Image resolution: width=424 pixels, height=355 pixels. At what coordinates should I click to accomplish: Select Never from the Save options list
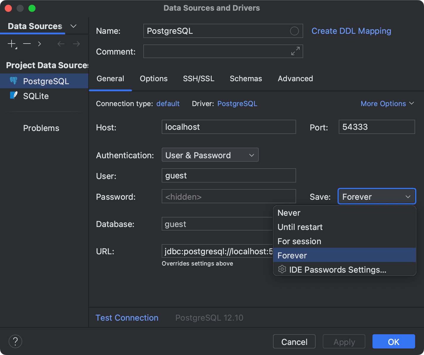[289, 213]
